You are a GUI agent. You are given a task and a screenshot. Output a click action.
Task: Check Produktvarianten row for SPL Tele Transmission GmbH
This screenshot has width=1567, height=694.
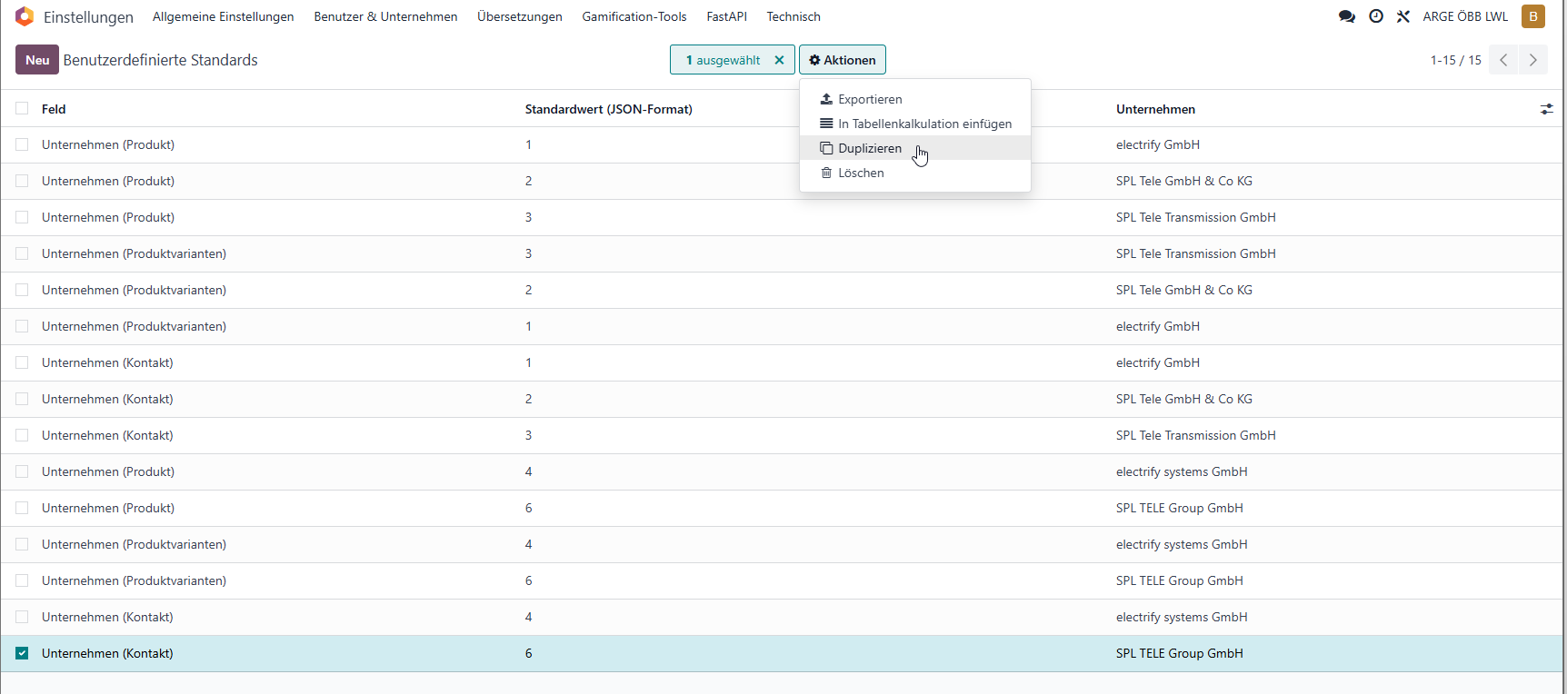coord(22,253)
